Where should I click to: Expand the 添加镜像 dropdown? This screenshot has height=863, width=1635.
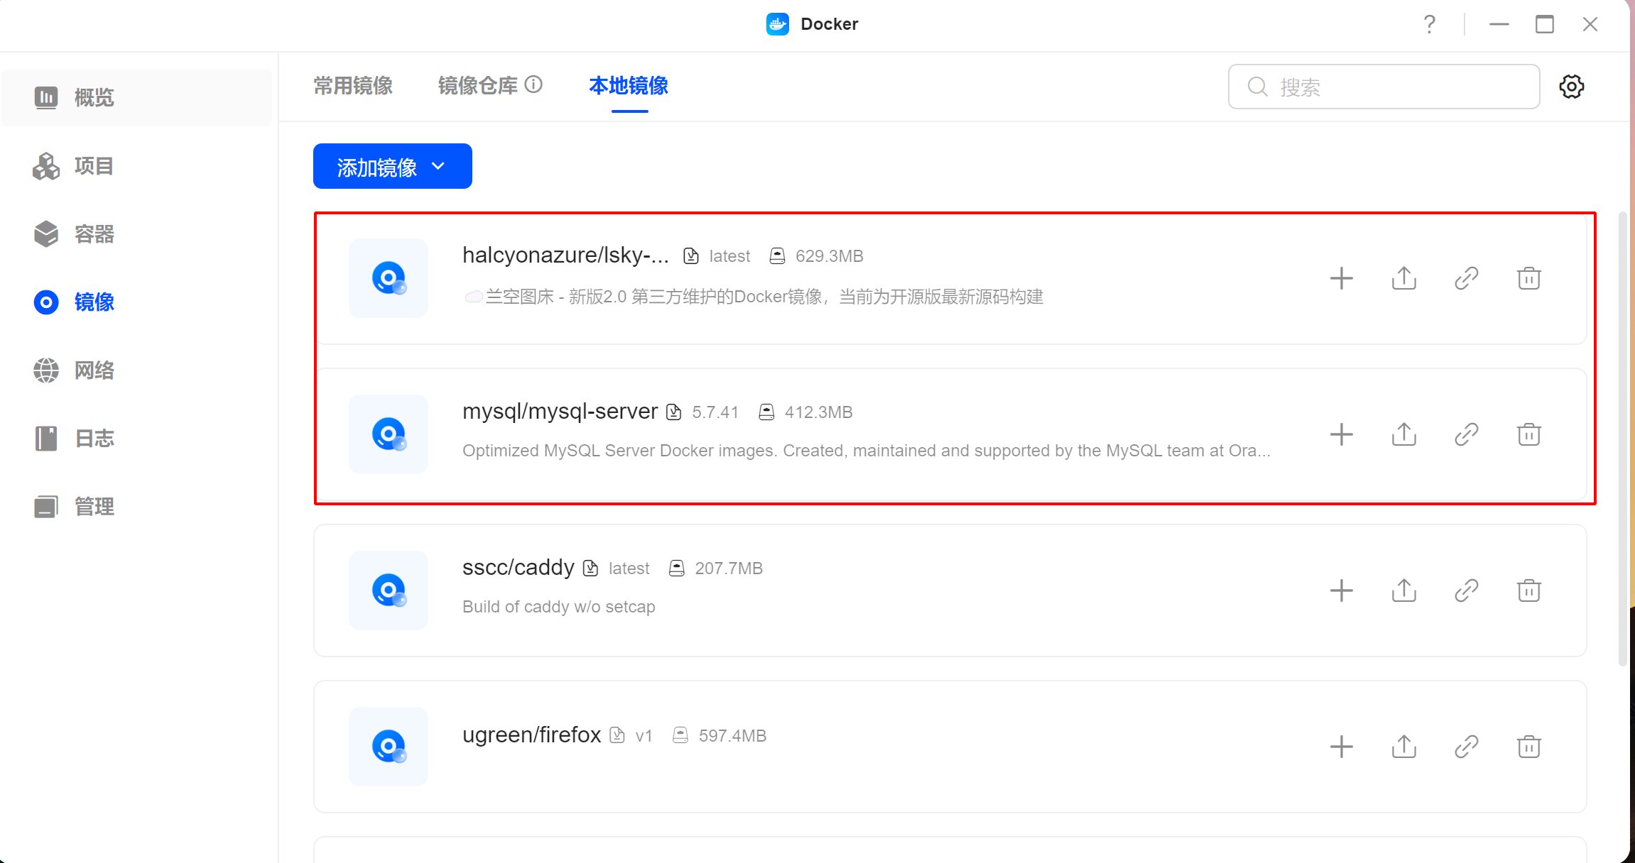(392, 167)
